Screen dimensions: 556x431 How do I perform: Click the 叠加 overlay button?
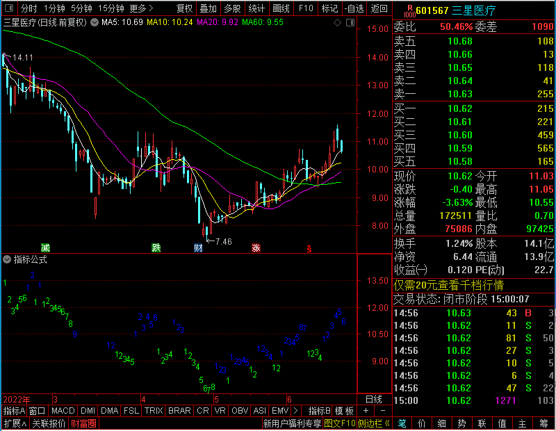coord(208,8)
